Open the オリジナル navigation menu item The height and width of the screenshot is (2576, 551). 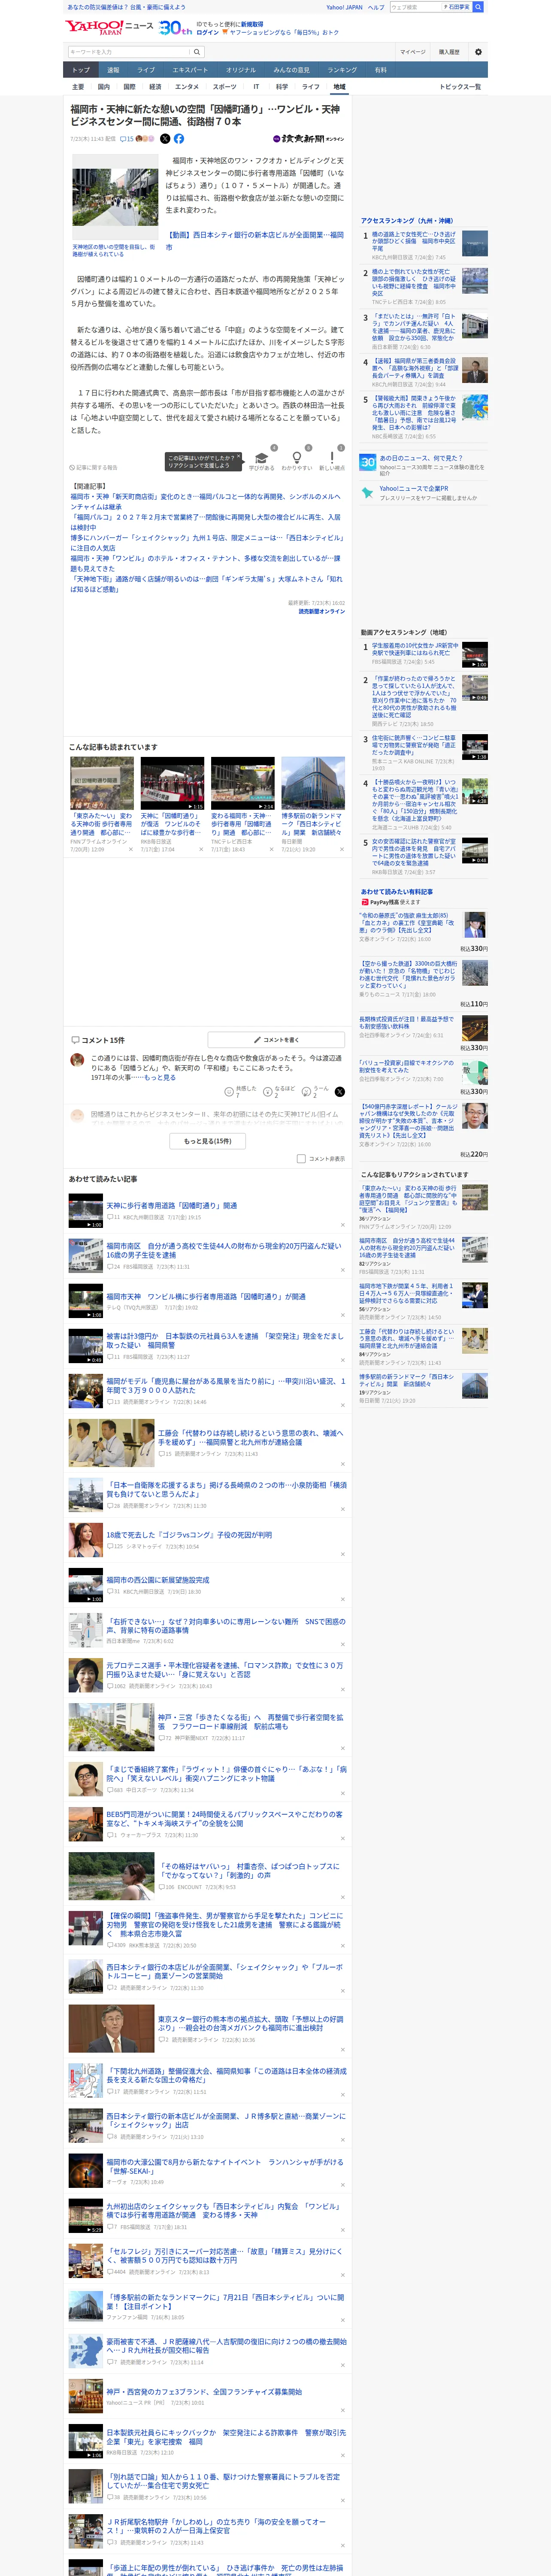pos(241,70)
